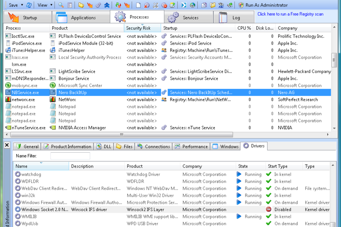Switch to the Windows details tab
Viewport: 341px width, 227px height.
[225, 147]
